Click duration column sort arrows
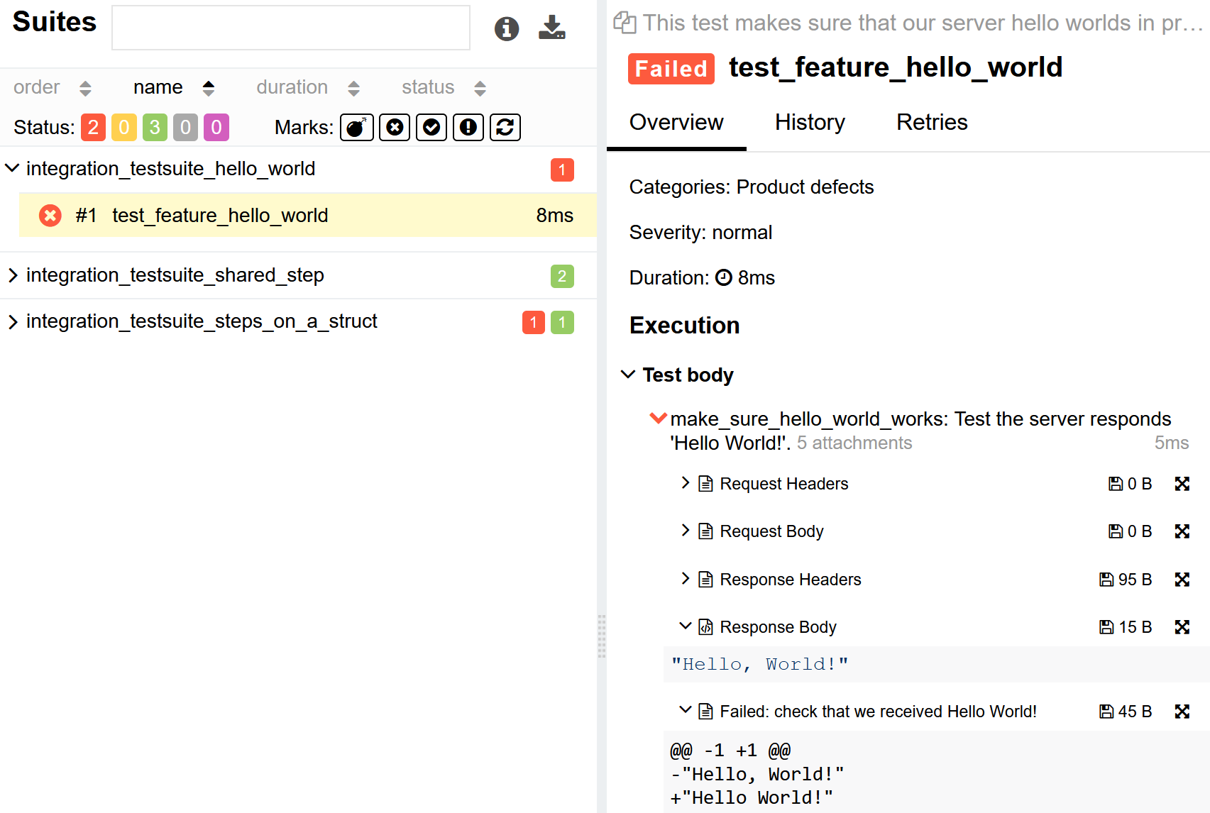This screenshot has width=1210, height=813. [x=353, y=88]
